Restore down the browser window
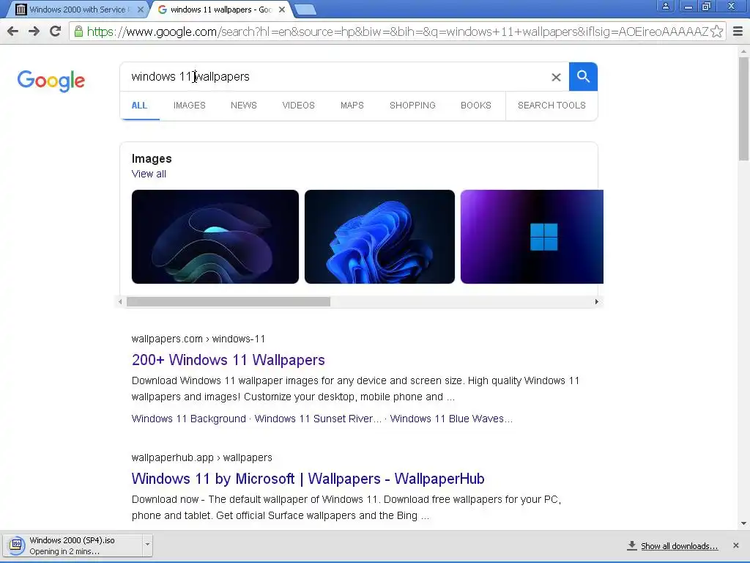This screenshot has width=750, height=563. coord(707,6)
